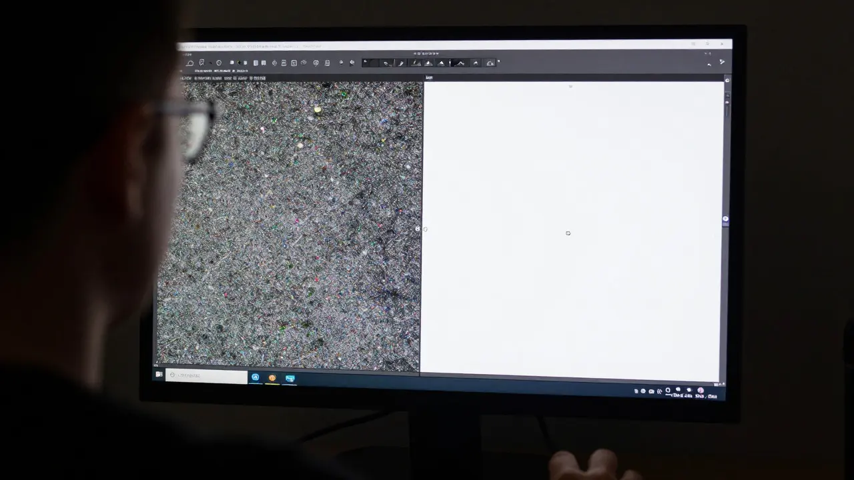
Task: Click the circular target icon in the toolbar
Action: point(274,63)
